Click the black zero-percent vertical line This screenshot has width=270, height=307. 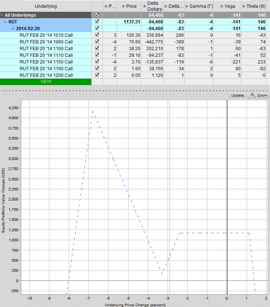(x=227, y=197)
